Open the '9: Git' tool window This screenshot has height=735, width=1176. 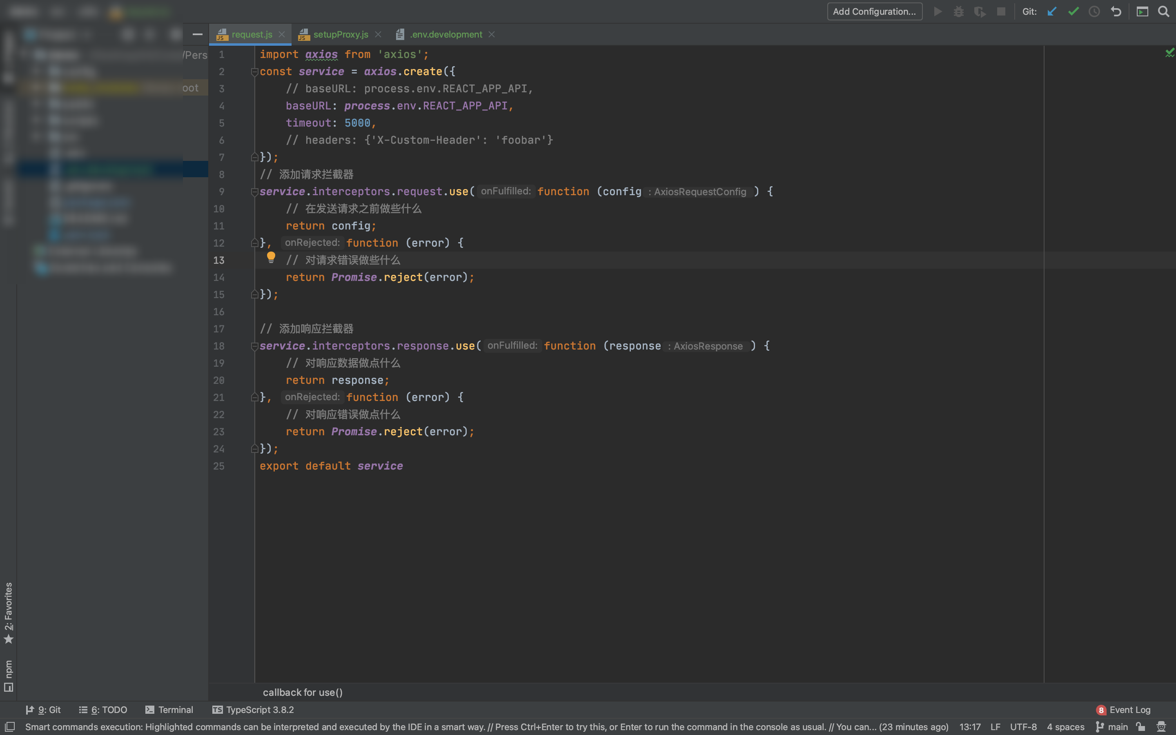pyautogui.click(x=43, y=710)
